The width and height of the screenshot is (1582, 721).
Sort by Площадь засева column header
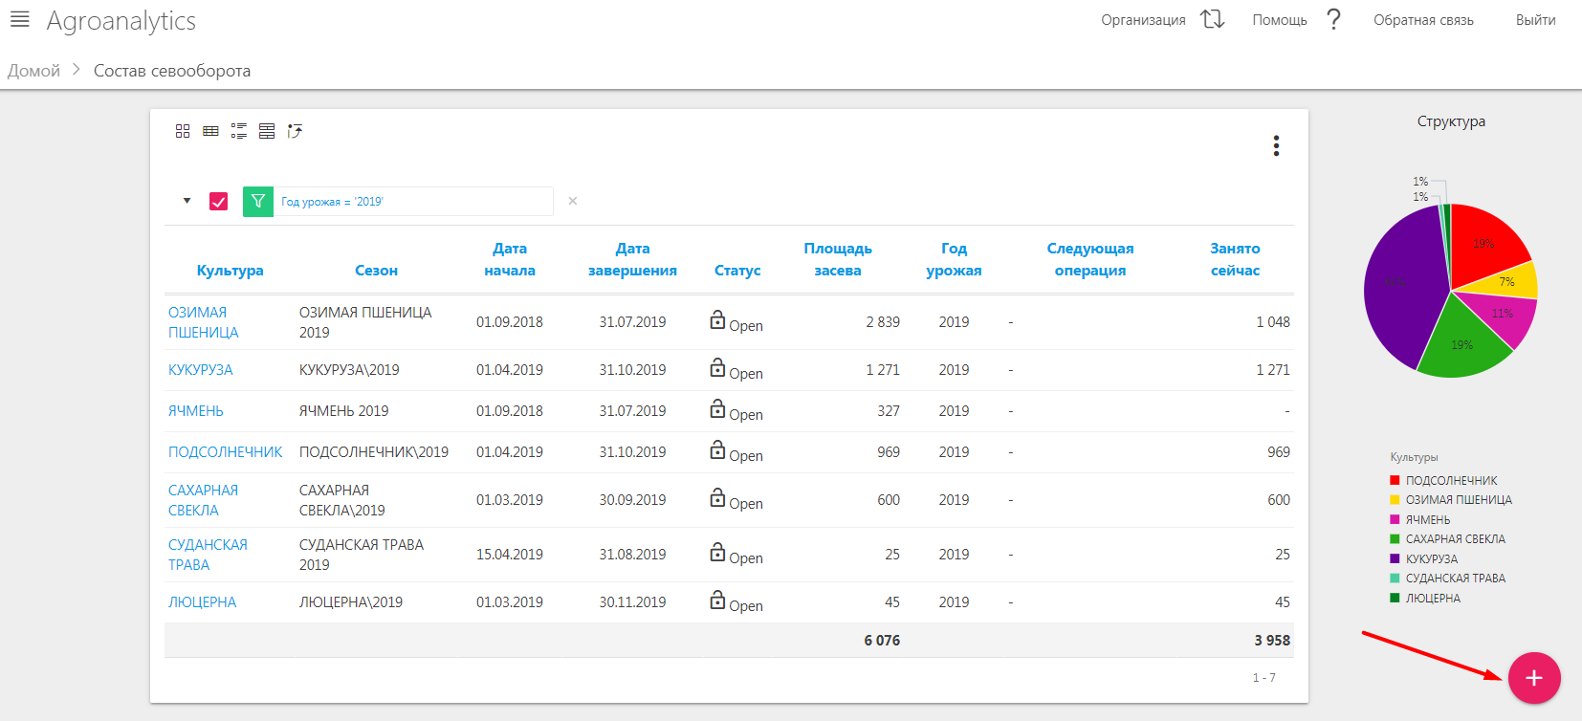pos(837,259)
